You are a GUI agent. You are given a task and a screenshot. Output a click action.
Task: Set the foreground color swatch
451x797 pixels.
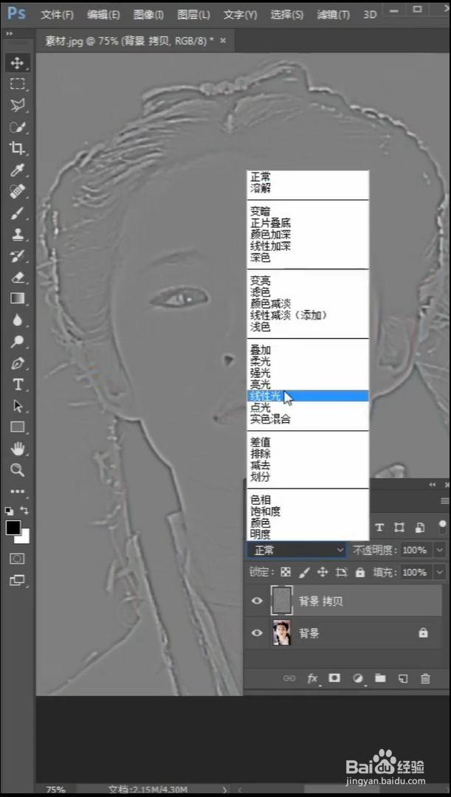(x=13, y=528)
